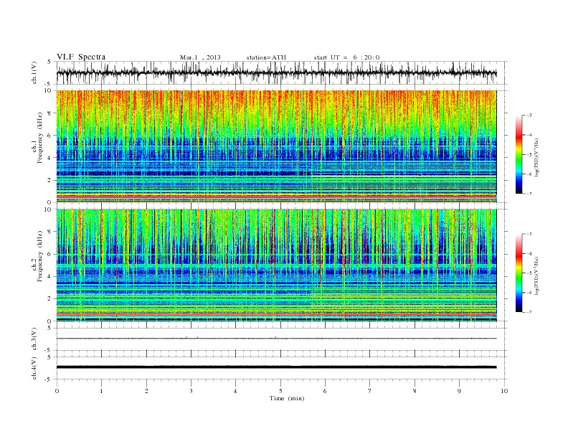Click the "ch.1(V)" axis label
The width and height of the screenshot is (568, 439).
tap(34, 72)
